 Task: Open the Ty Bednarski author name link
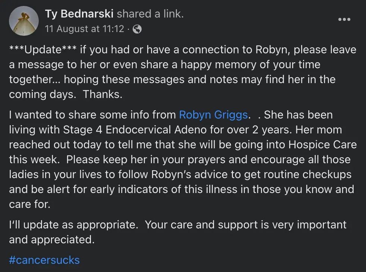pos(79,14)
